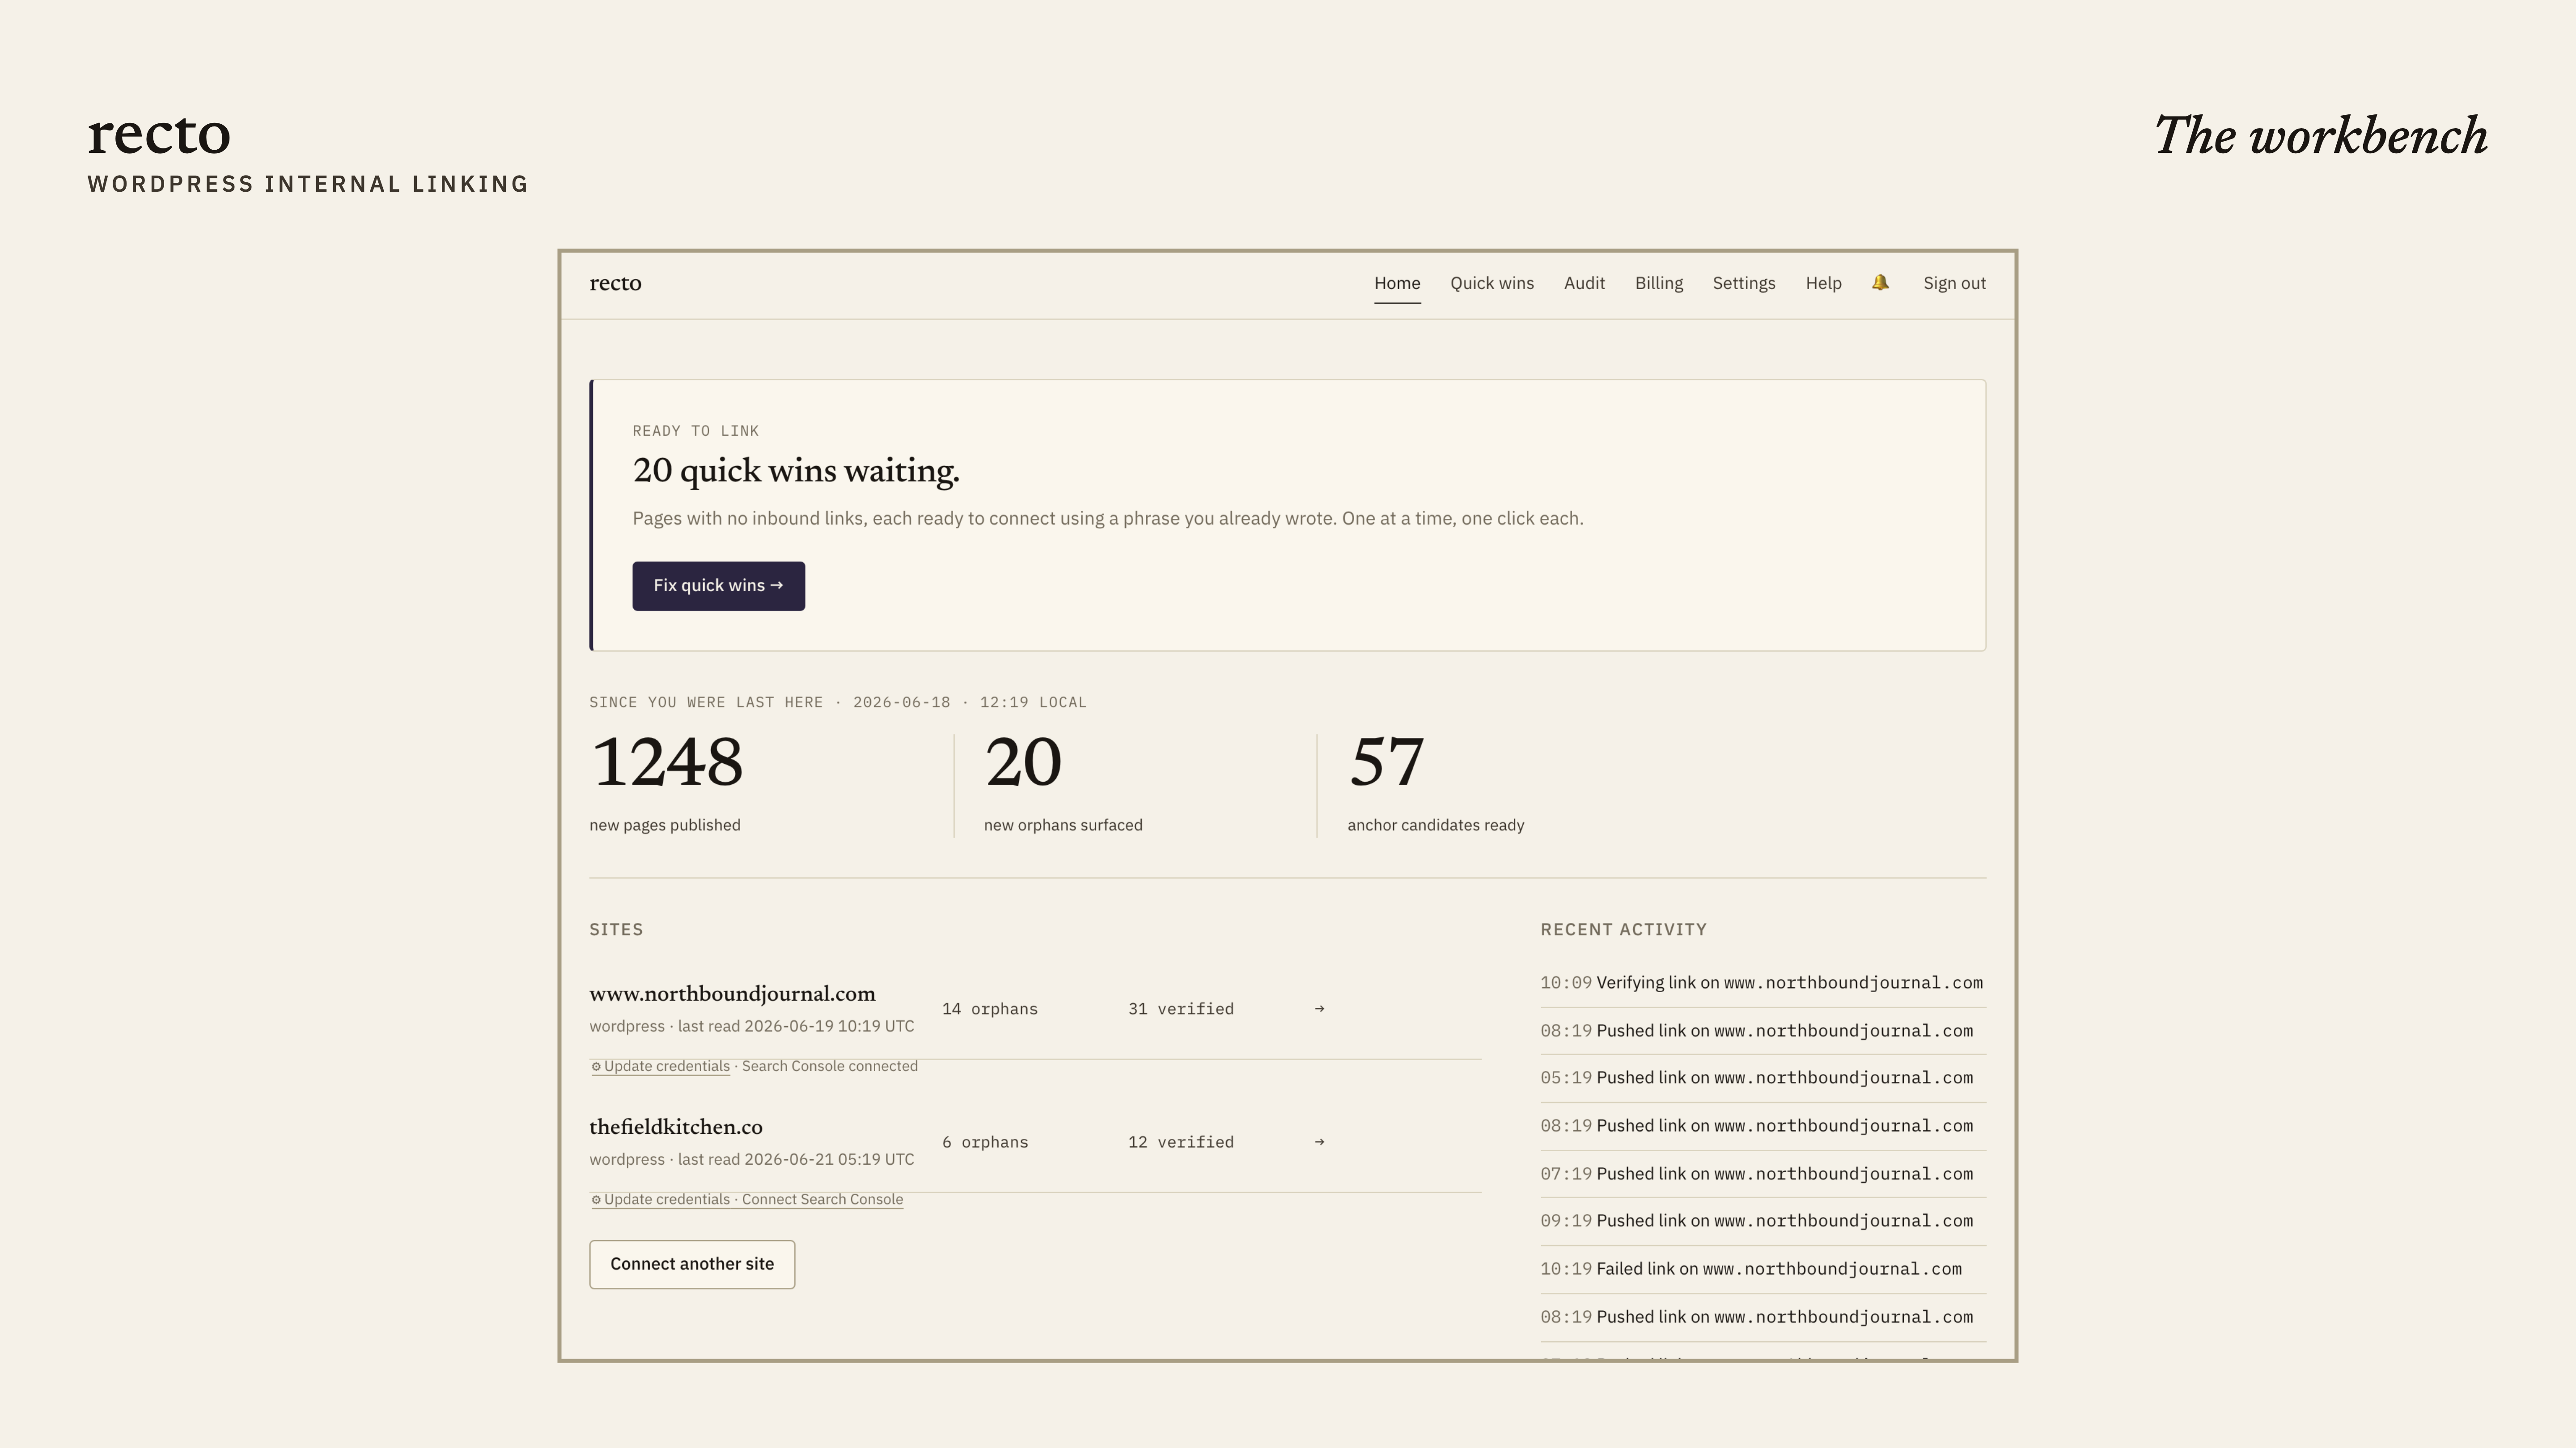Click the "SITES" section heading
The width and height of the screenshot is (2576, 1448).
[x=616, y=930]
